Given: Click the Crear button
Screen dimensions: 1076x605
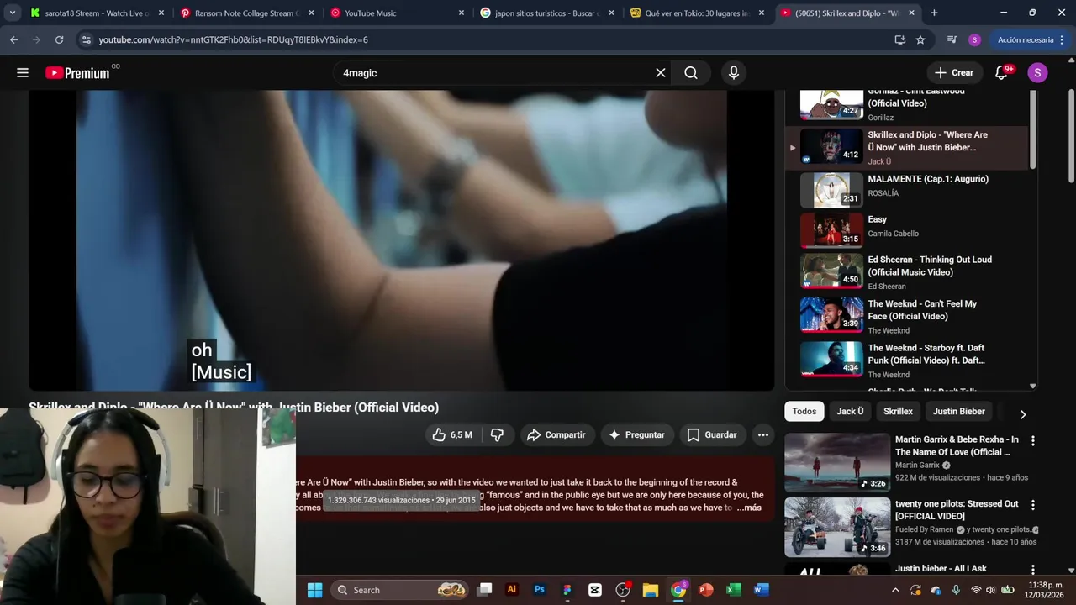Looking at the screenshot, I should (x=953, y=73).
